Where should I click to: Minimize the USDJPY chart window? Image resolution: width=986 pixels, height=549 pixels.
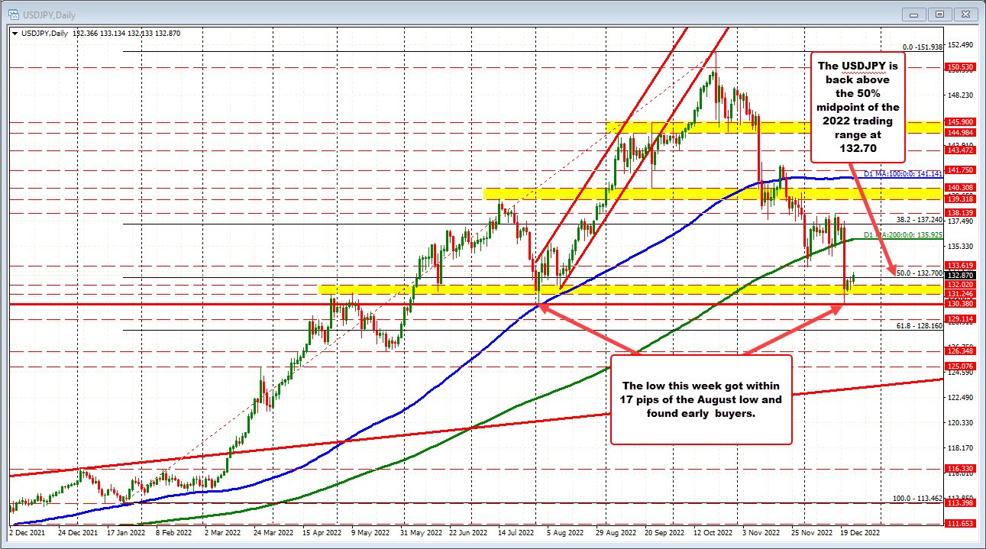coord(914,14)
